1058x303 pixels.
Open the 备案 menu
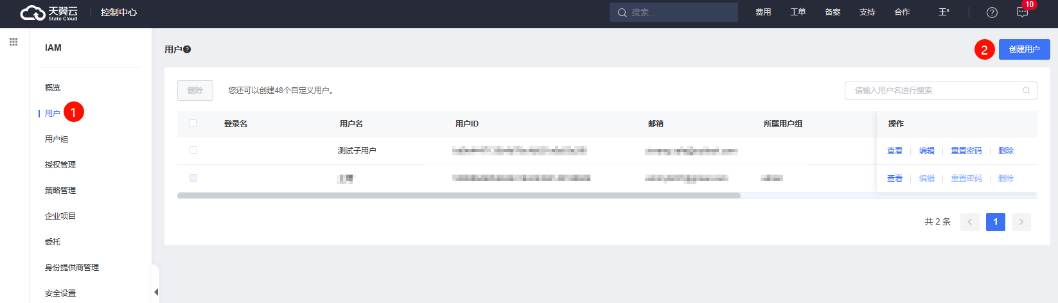point(833,12)
